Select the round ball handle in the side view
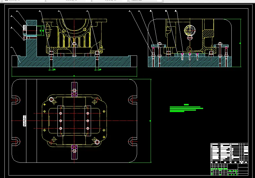255x178 pixels. 190,30
